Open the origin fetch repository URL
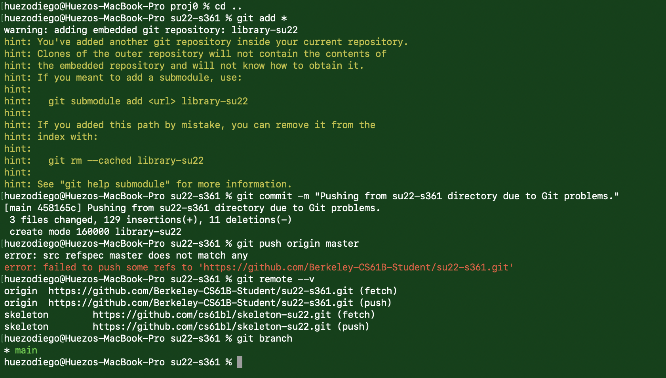The height and width of the screenshot is (378, 666). (200, 291)
